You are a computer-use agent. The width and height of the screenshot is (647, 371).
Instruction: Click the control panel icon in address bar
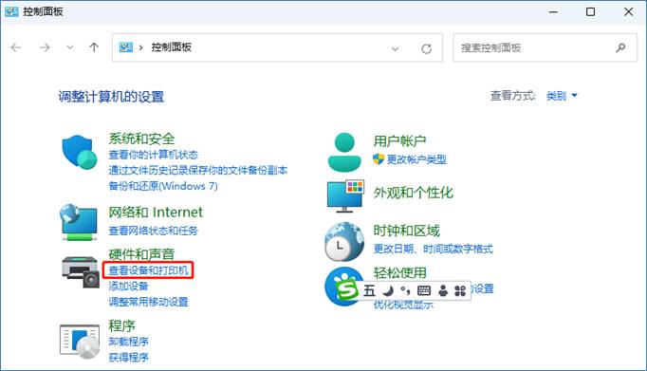(126, 47)
